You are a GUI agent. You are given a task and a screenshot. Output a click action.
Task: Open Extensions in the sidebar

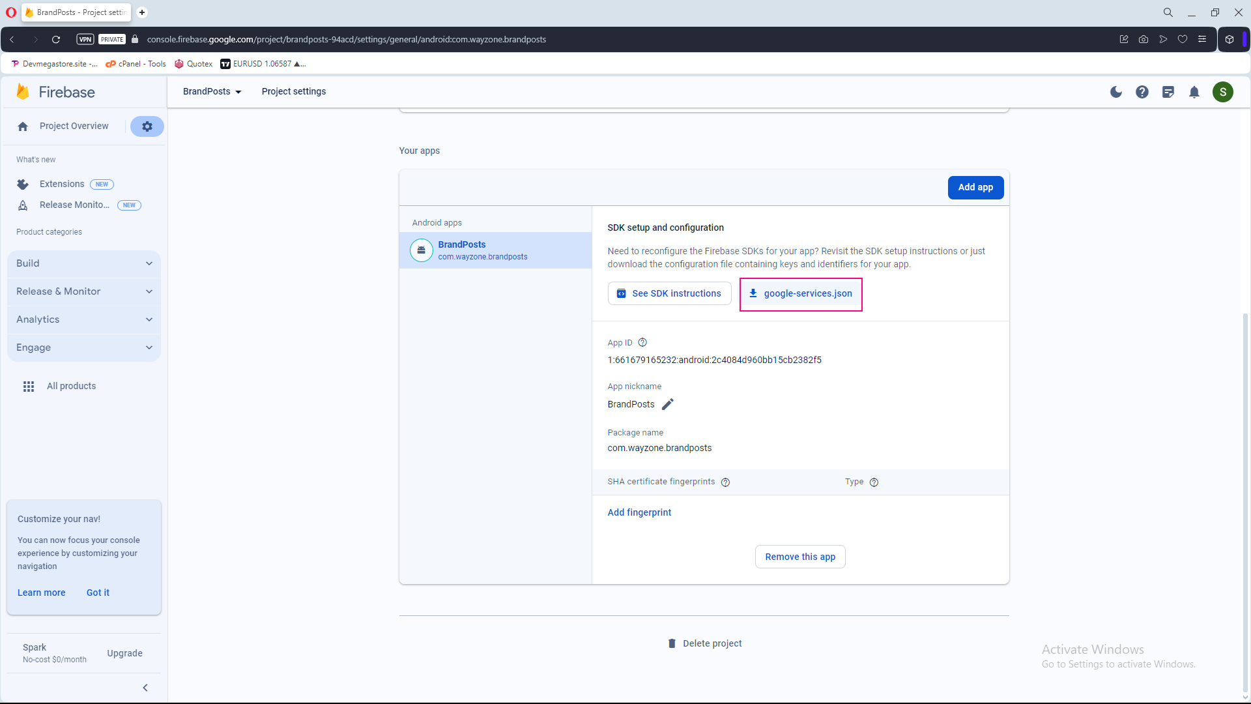[x=62, y=184]
